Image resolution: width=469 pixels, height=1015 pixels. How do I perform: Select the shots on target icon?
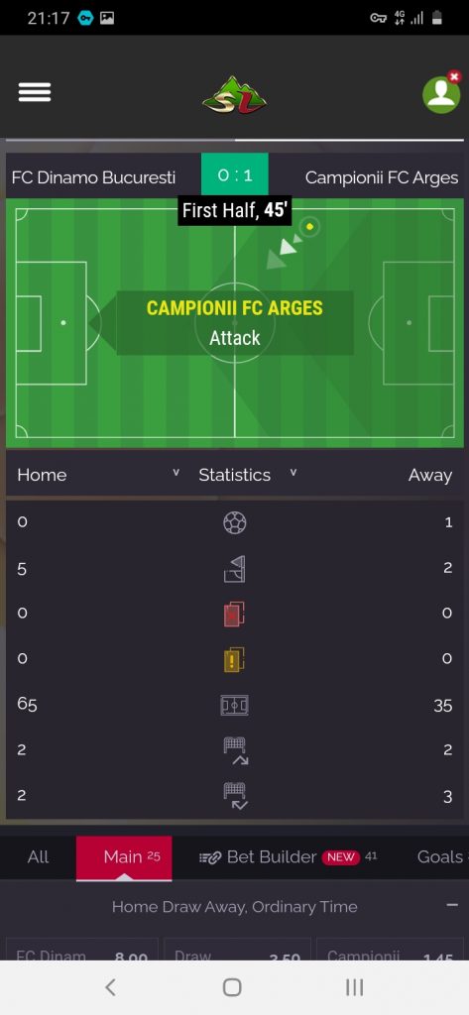pyautogui.click(x=236, y=796)
